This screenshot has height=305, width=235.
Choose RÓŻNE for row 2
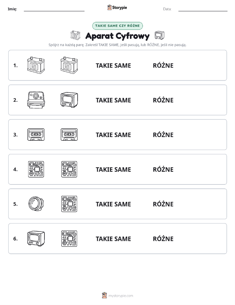[163, 100]
